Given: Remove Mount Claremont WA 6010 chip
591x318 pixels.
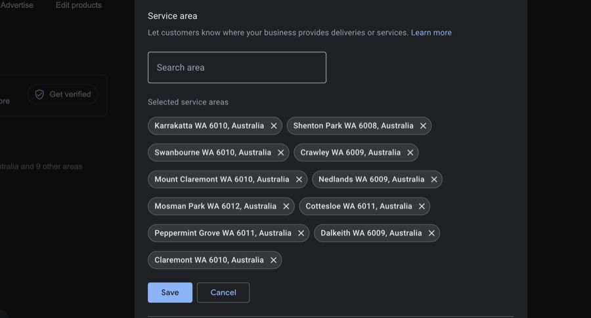Looking at the screenshot, I should 299,180.
